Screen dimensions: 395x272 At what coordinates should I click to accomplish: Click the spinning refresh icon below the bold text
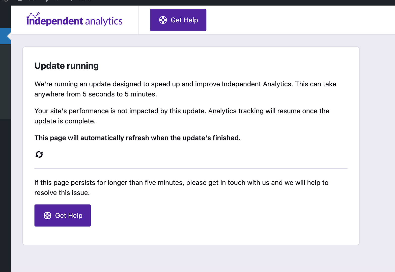pos(39,154)
